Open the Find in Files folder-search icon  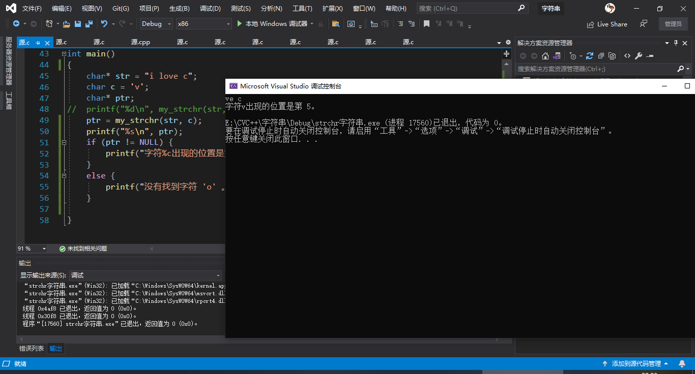point(335,24)
